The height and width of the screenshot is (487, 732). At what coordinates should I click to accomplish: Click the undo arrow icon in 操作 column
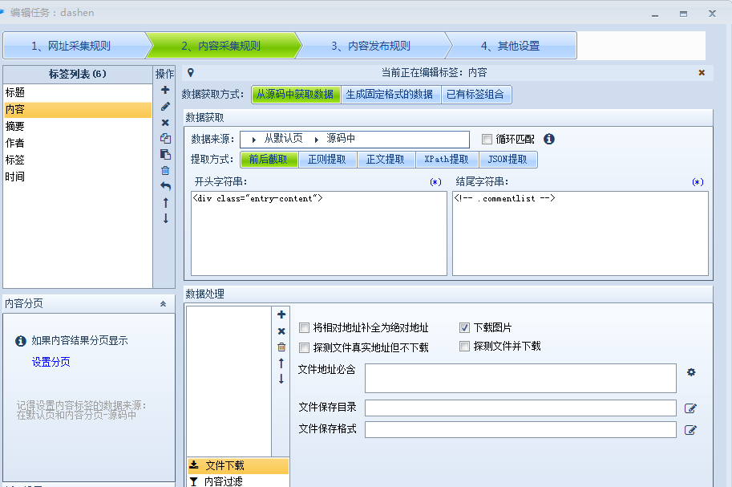tap(165, 186)
